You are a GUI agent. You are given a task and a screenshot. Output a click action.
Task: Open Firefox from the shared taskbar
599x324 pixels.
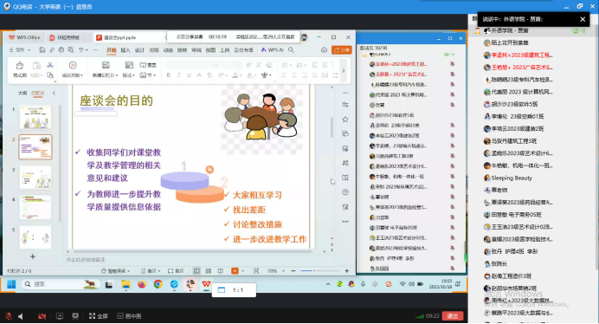click(142, 284)
